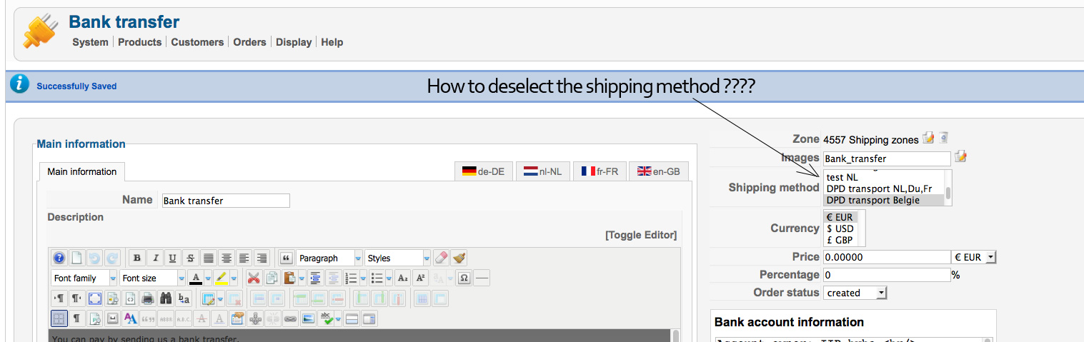The height and width of the screenshot is (342, 1084).
Task: Toggle underline formatting
Action: [172, 258]
